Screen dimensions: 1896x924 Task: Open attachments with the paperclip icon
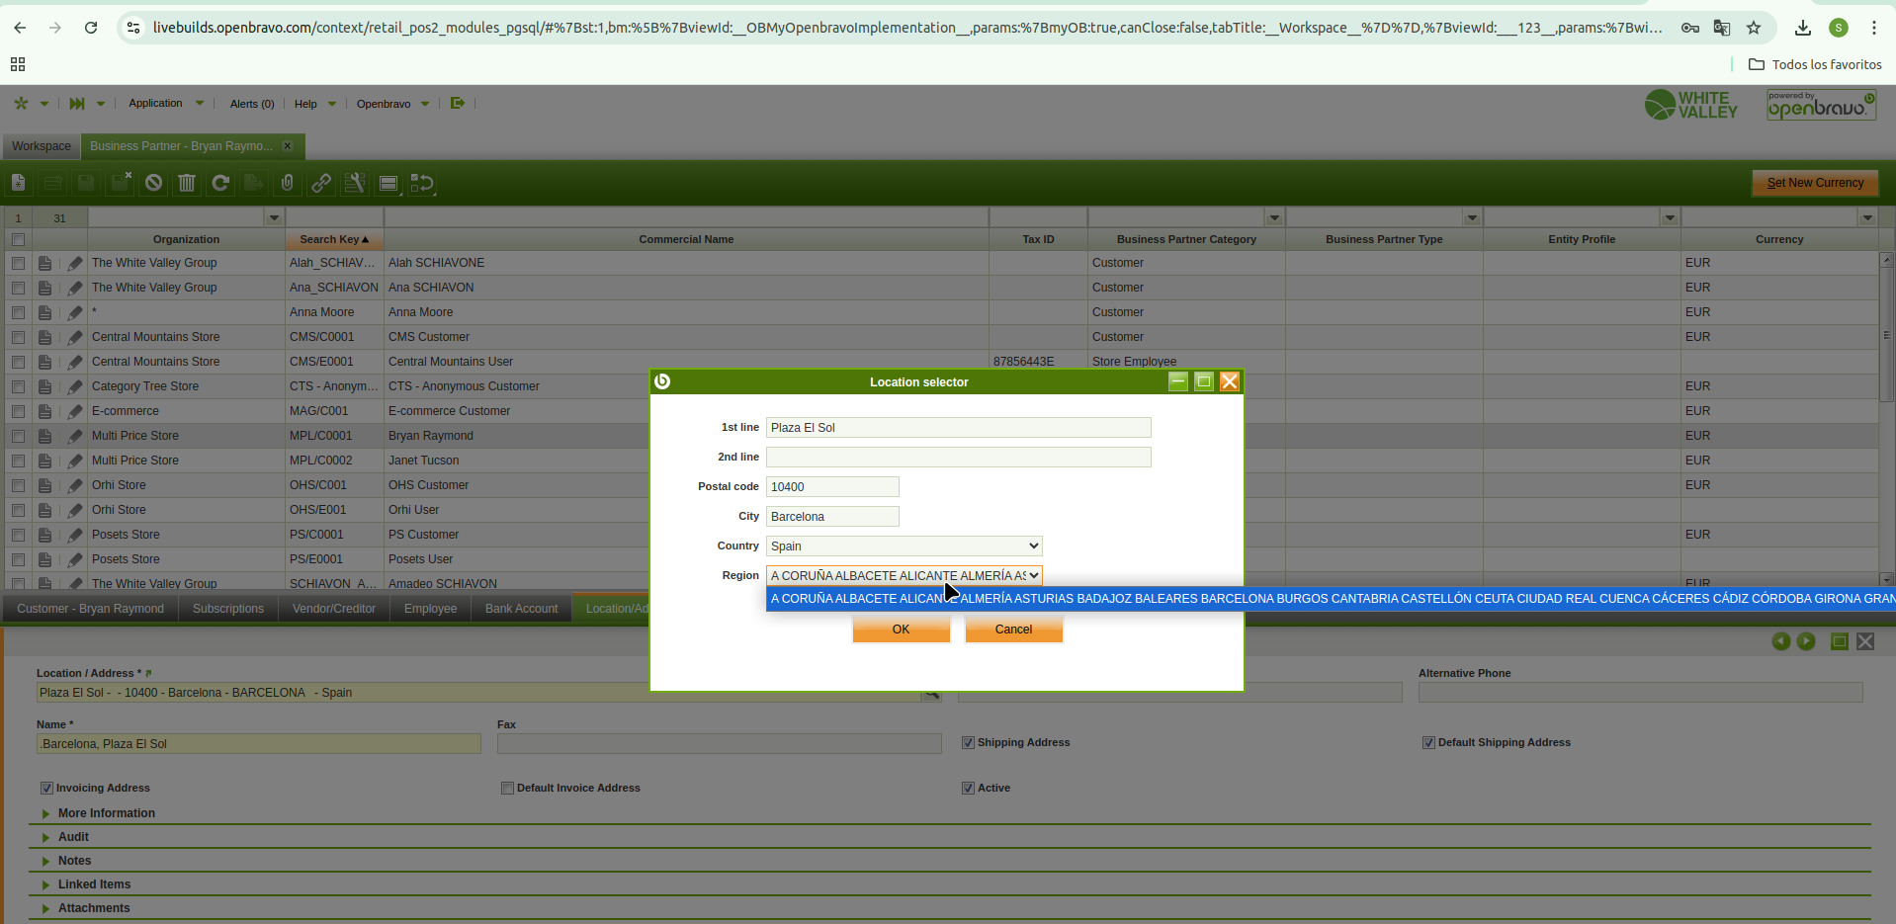pos(288,183)
